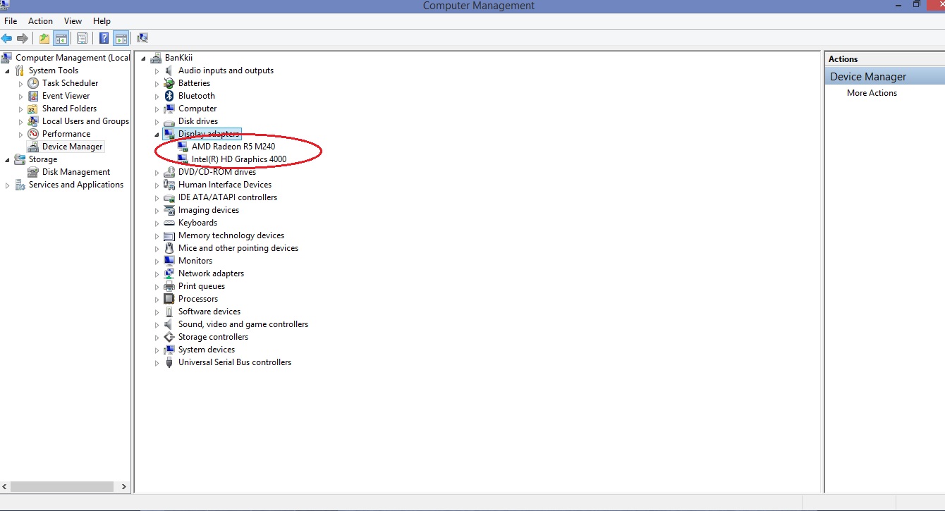Screen dimensions: 945x511
Task: Click the Back arrow toolbar button
Action: click(7, 38)
